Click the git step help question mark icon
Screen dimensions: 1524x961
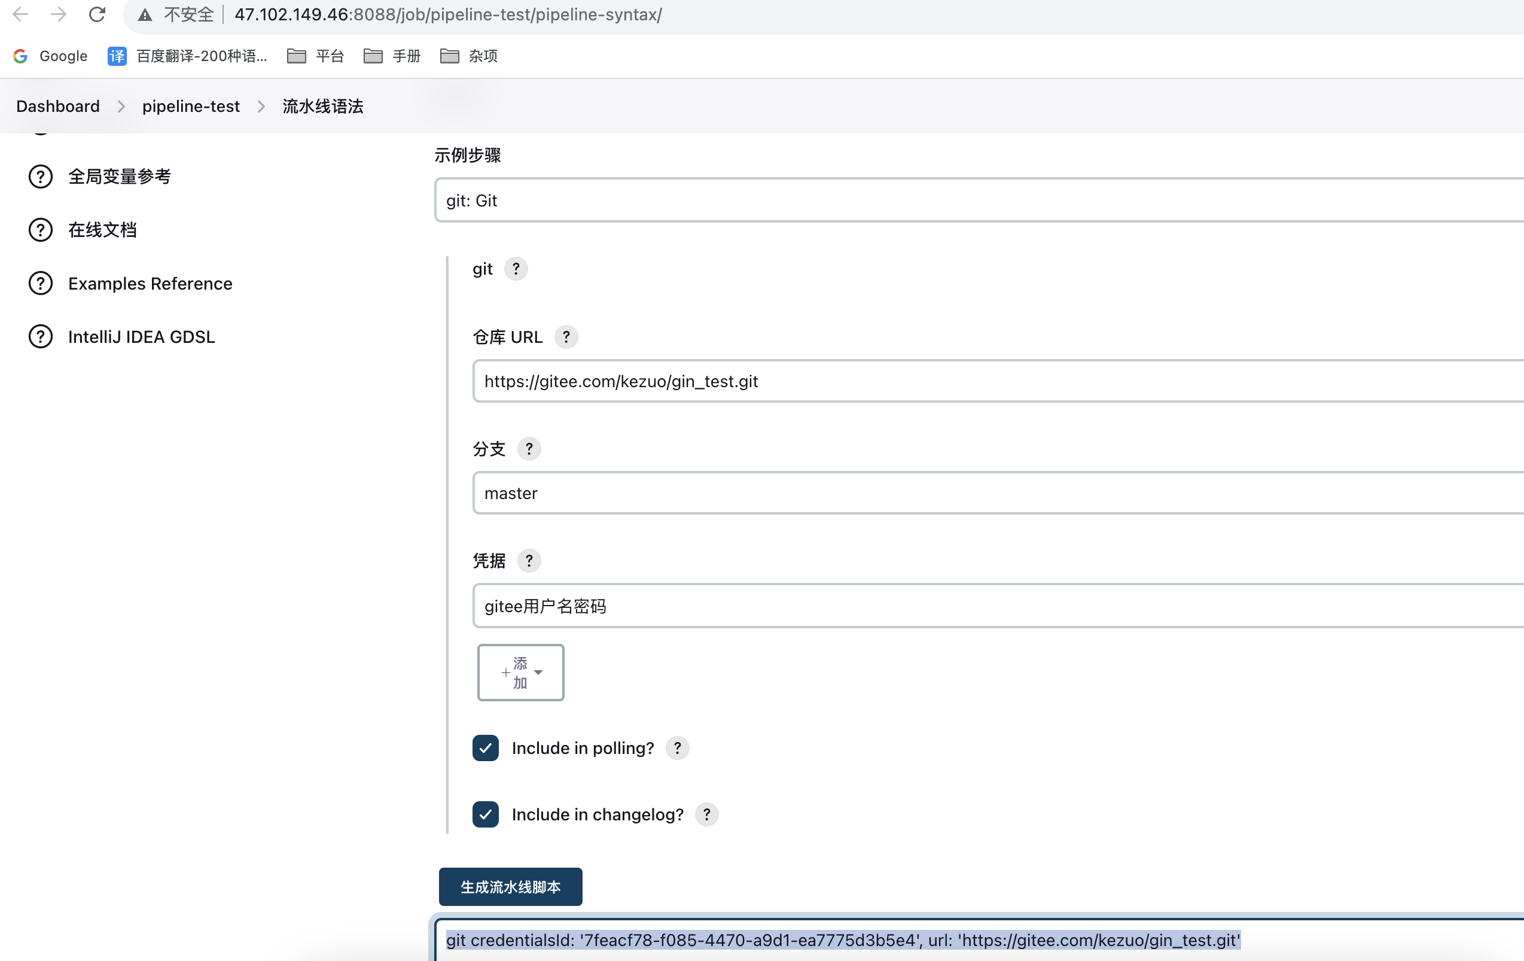pyautogui.click(x=514, y=269)
